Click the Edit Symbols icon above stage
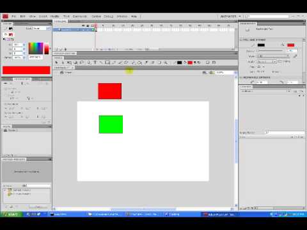This screenshot has width=307, height=230. click(211, 73)
